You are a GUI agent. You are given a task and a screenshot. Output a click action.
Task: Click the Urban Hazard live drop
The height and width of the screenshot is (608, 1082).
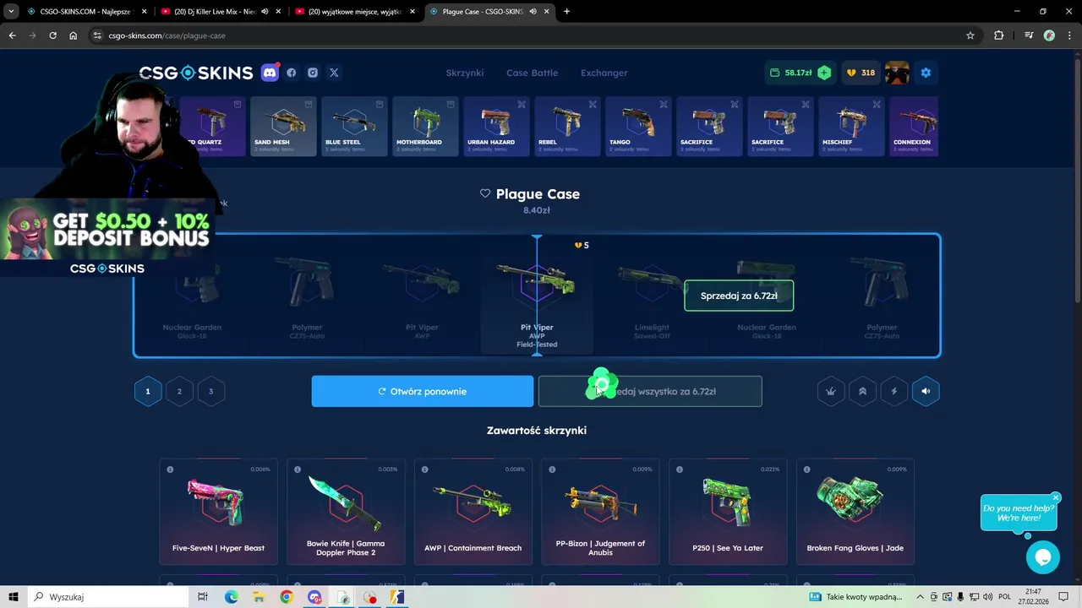click(x=496, y=127)
